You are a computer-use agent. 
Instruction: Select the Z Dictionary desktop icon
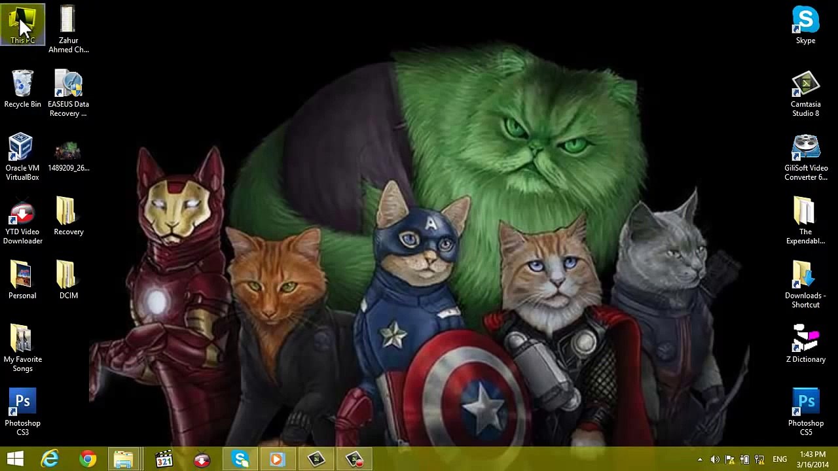click(x=805, y=343)
